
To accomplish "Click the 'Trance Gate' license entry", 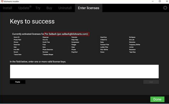I will pos(18,55).
